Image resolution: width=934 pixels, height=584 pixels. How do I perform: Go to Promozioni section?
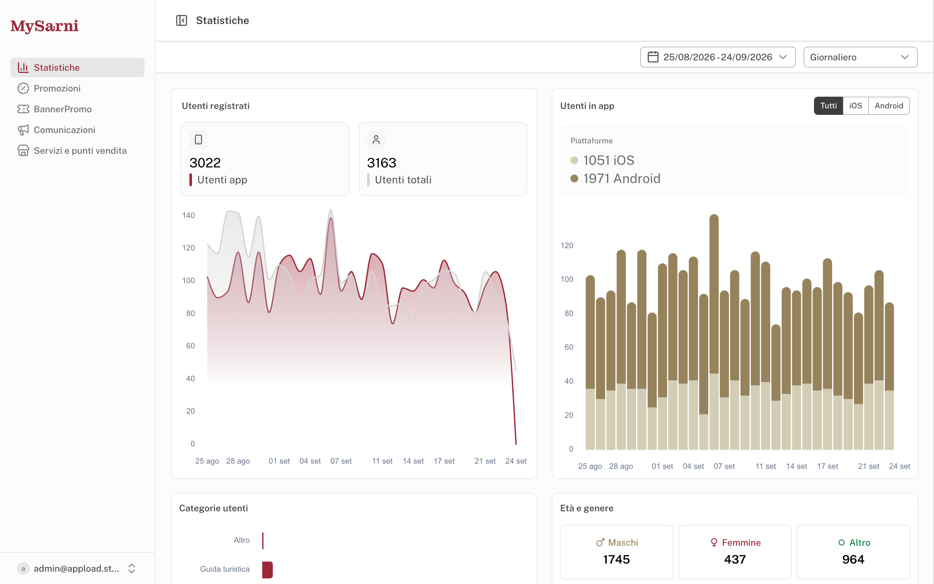(78, 89)
